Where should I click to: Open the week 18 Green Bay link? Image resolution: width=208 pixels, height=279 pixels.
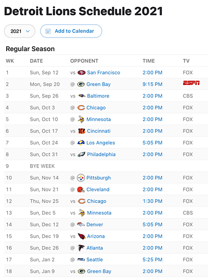99,271
